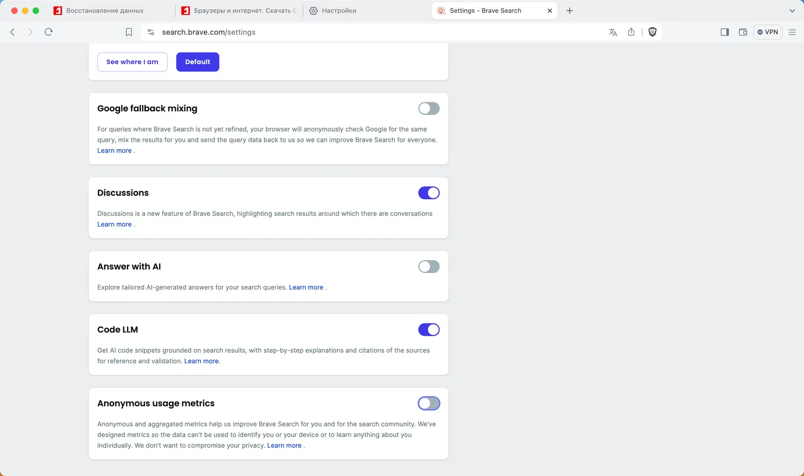
Task: Open Brave Wallet icon
Action: click(743, 32)
